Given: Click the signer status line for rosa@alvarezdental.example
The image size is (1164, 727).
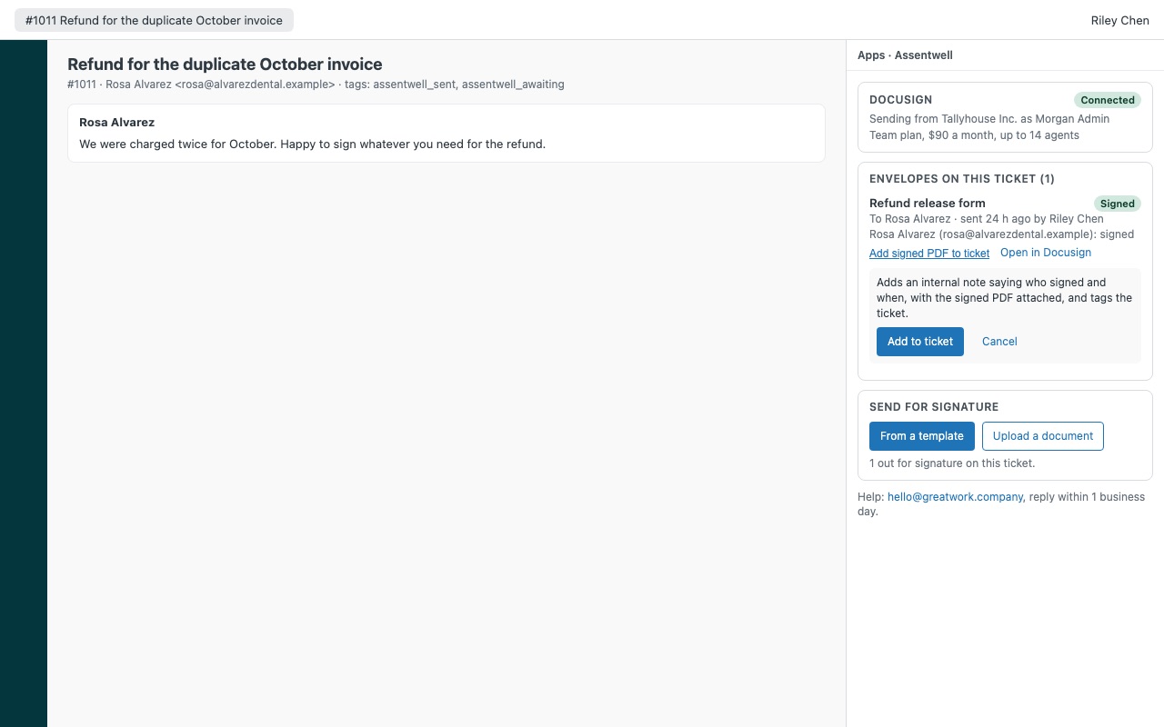Looking at the screenshot, I should click(1001, 234).
